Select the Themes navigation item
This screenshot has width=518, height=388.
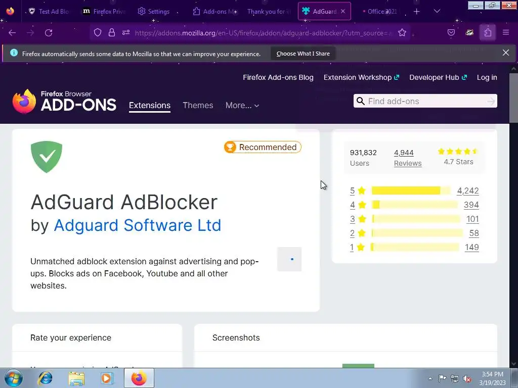pyautogui.click(x=198, y=105)
